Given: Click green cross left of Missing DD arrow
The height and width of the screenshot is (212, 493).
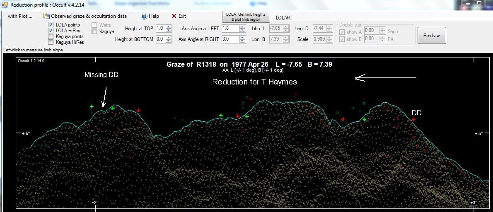Looking at the screenshot, I should point(92,106).
